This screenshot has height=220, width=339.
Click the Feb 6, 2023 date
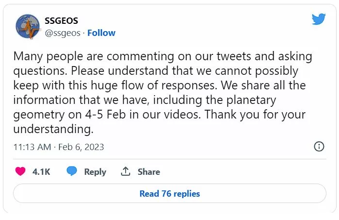[81, 147]
